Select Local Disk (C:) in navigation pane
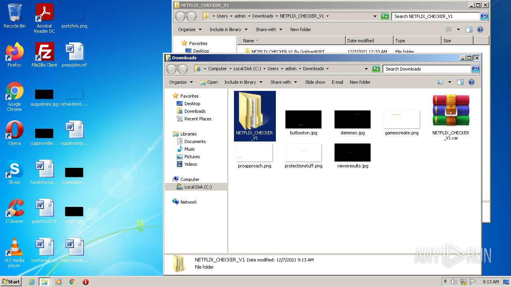 pyautogui.click(x=194, y=187)
